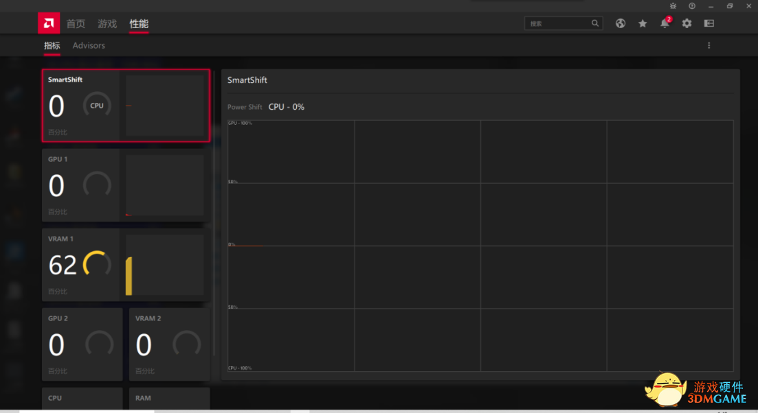
Task: Select the GPU 1 metric card
Action: (x=126, y=185)
